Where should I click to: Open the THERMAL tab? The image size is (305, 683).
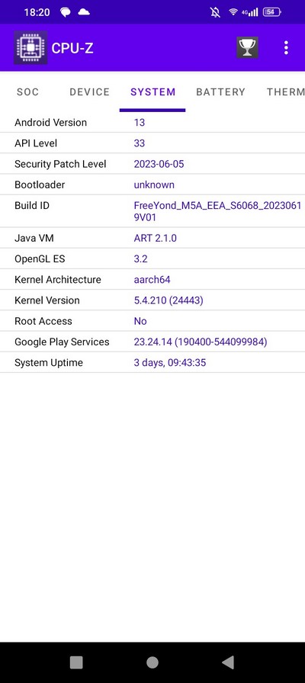[285, 92]
